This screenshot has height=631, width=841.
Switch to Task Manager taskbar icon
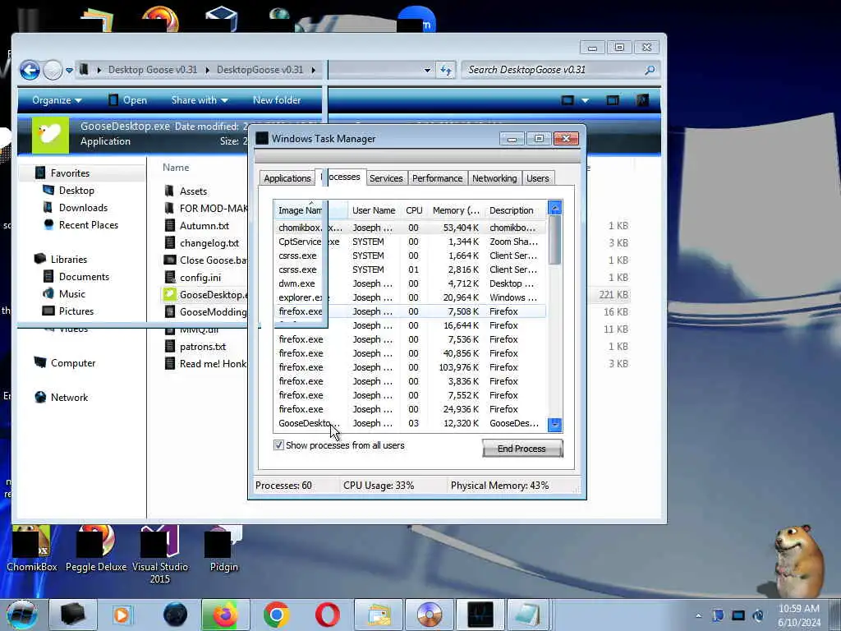[x=480, y=615]
